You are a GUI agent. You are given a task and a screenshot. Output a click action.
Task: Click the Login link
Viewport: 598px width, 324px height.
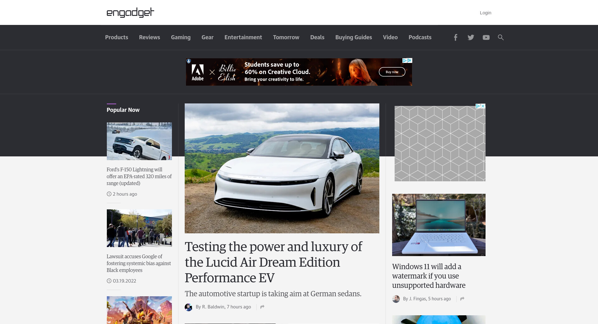point(486,13)
